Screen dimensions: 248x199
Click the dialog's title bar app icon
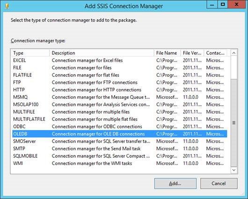pos(7,6)
